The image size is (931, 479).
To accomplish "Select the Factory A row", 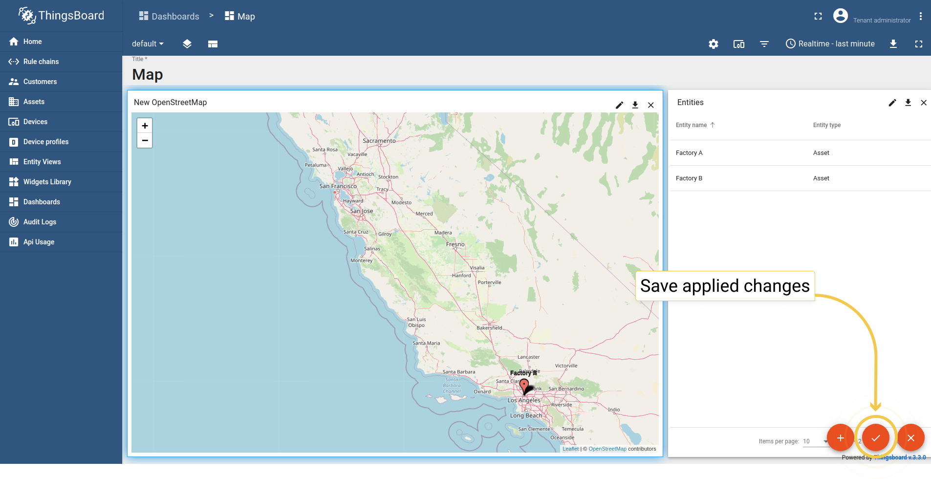I will pos(800,153).
